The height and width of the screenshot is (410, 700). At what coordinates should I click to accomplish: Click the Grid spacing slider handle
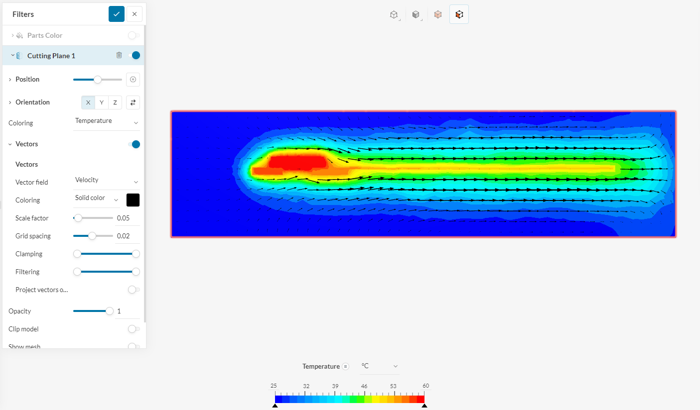(92, 236)
